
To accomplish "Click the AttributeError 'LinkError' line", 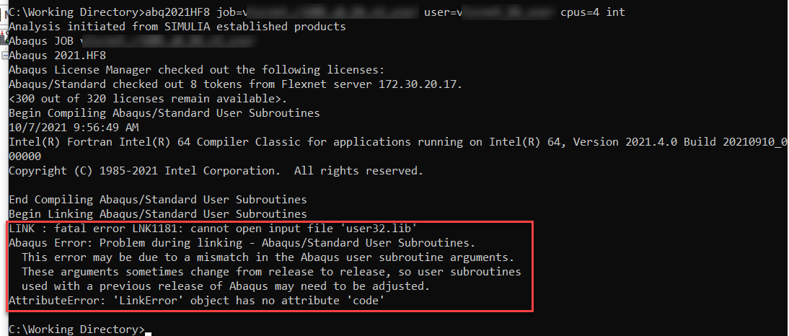I will 195,301.
